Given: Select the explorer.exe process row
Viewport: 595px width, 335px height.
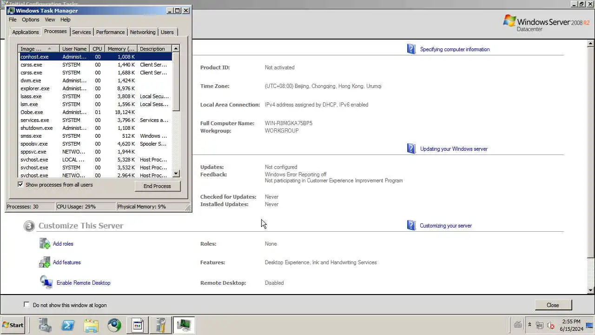Looking at the screenshot, I should [x=95, y=88].
